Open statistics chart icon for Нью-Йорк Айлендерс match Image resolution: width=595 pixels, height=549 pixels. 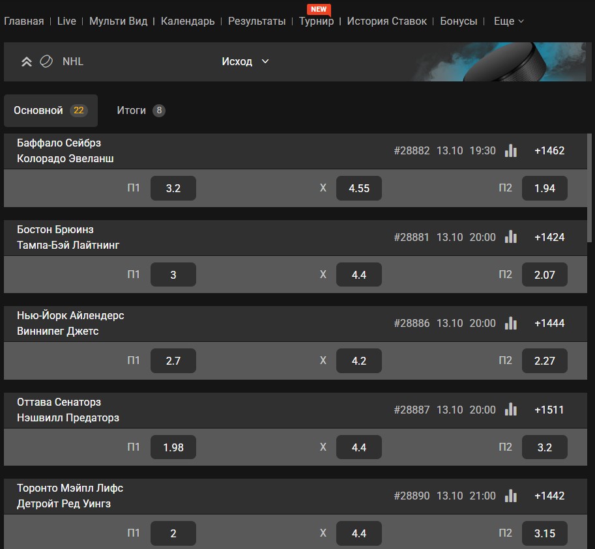coord(511,323)
